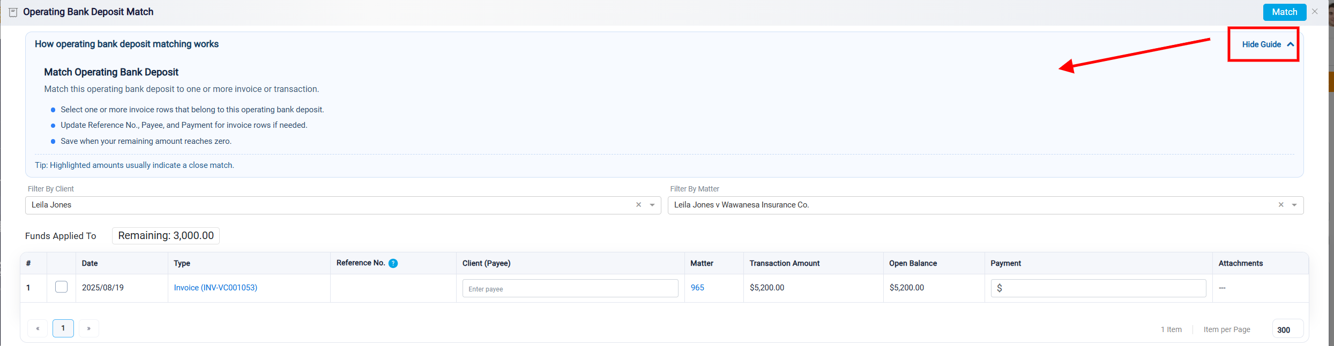Viewport: 1334px width, 346px height.
Task: Click the Match button
Action: point(1284,12)
